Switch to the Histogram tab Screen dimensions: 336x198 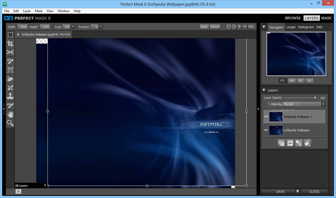point(306,27)
